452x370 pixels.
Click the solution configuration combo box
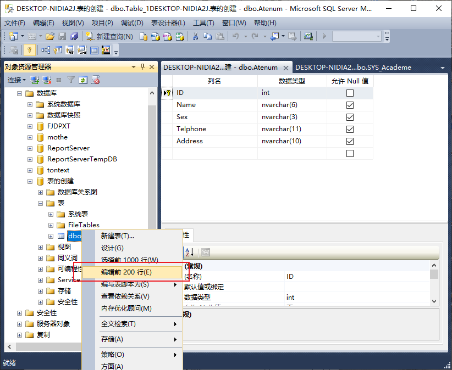click(x=356, y=36)
